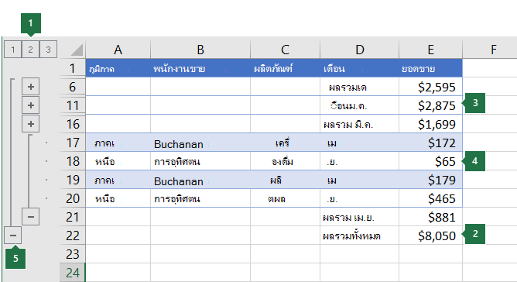Screen dimensions: 517x282
Task: Click outline level 2 button
Action: (x=30, y=50)
